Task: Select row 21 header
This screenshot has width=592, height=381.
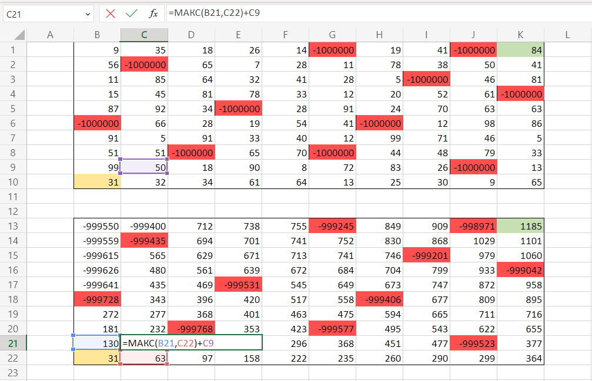Action: pos(13,343)
